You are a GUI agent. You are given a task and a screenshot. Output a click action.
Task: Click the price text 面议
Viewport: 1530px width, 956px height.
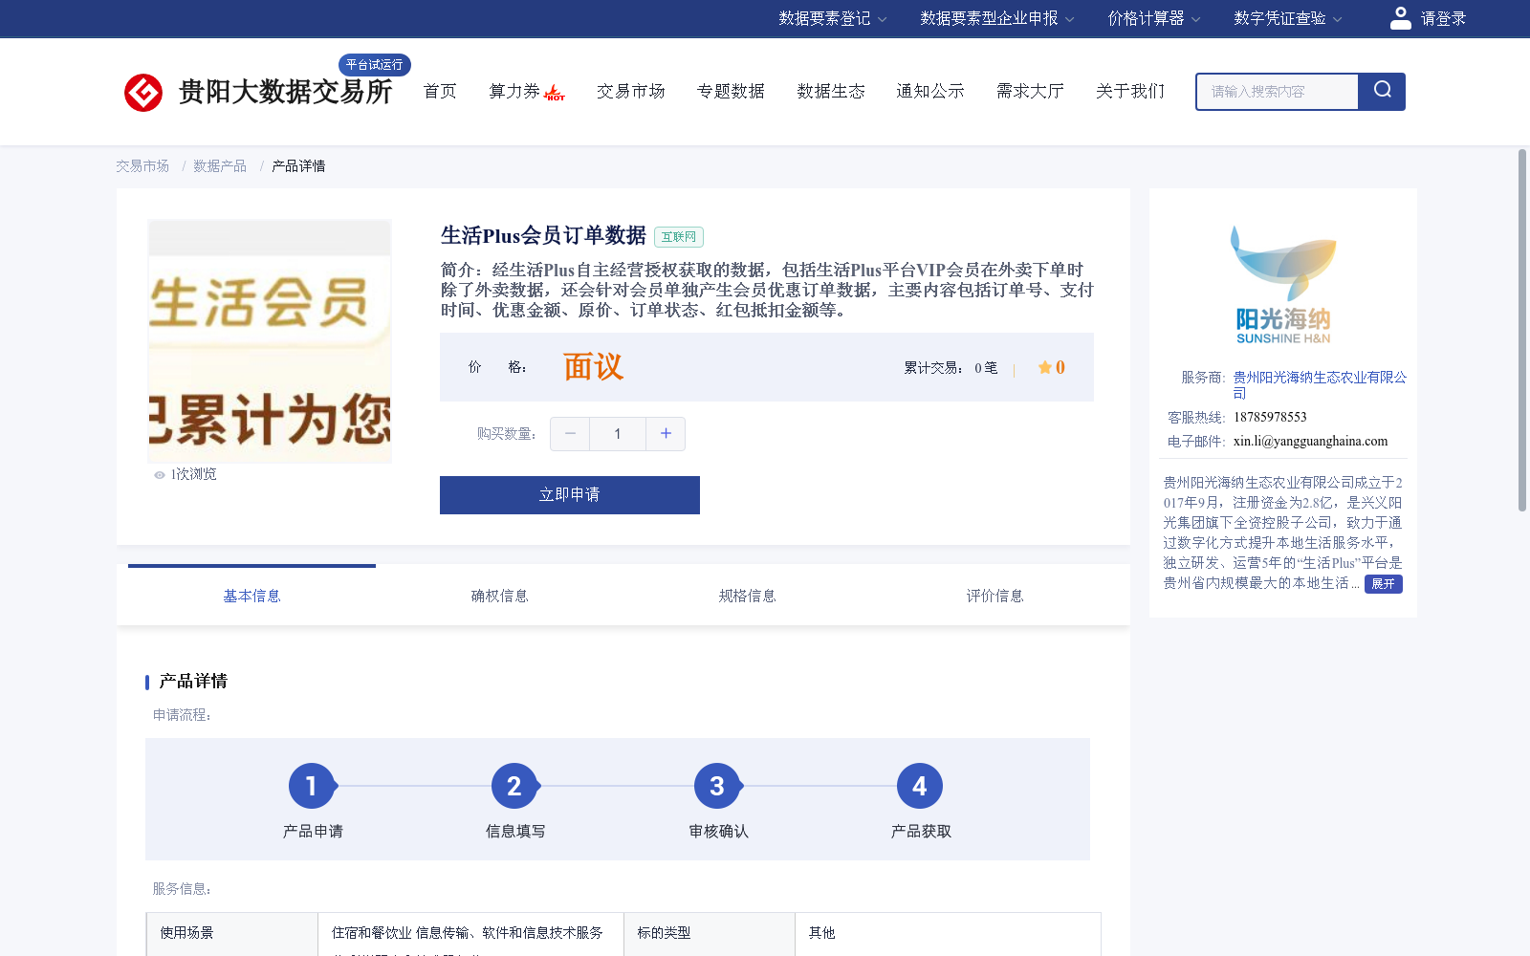(593, 367)
